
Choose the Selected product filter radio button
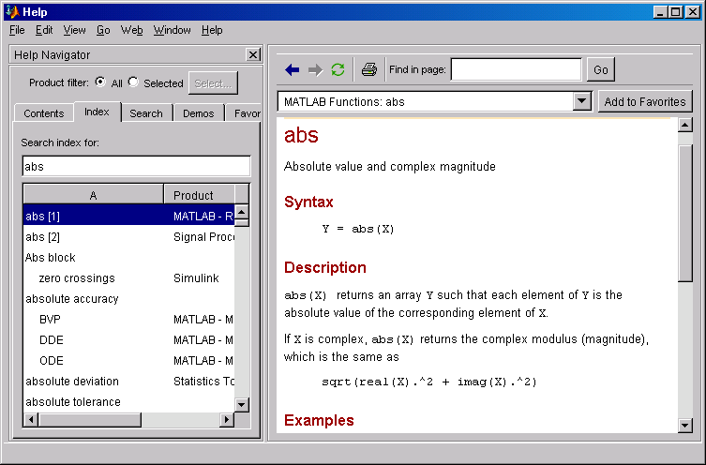pos(133,82)
